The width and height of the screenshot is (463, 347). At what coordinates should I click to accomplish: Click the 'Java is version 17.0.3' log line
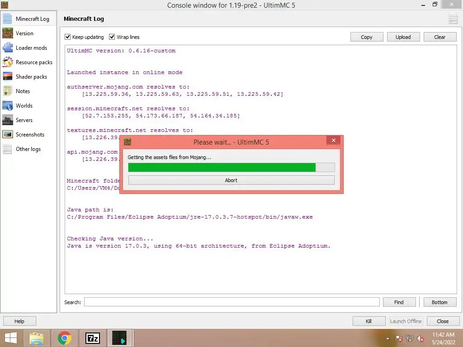pos(198,246)
